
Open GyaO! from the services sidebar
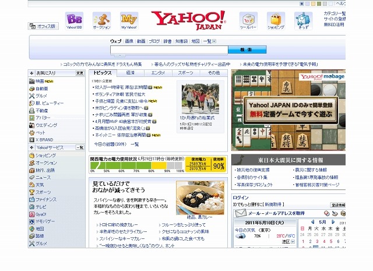click(x=41, y=214)
